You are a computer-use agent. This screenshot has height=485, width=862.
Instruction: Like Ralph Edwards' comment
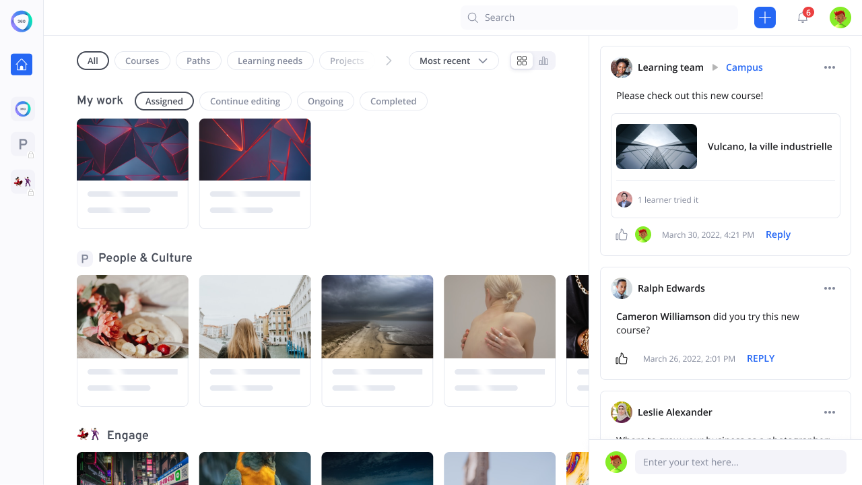[x=622, y=358]
